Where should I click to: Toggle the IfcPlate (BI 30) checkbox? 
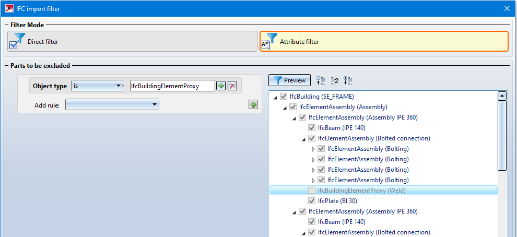point(311,201)
